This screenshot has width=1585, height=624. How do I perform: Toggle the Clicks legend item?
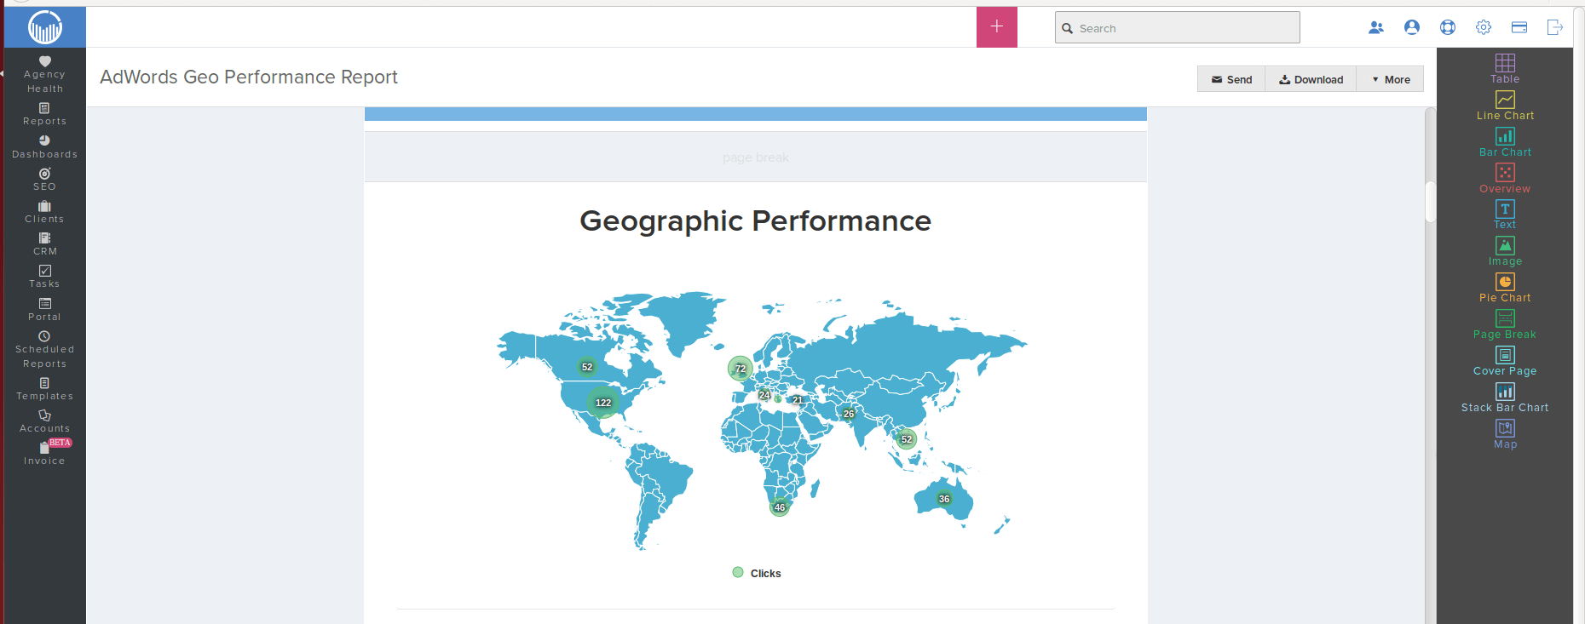pyautogui.click(x=757, y=573)
